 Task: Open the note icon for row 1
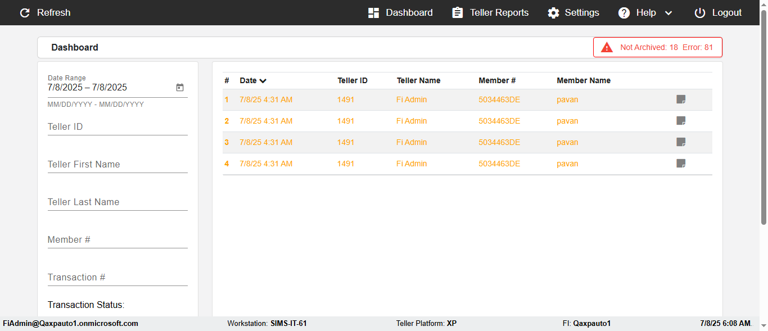click(x=681, y=99)
